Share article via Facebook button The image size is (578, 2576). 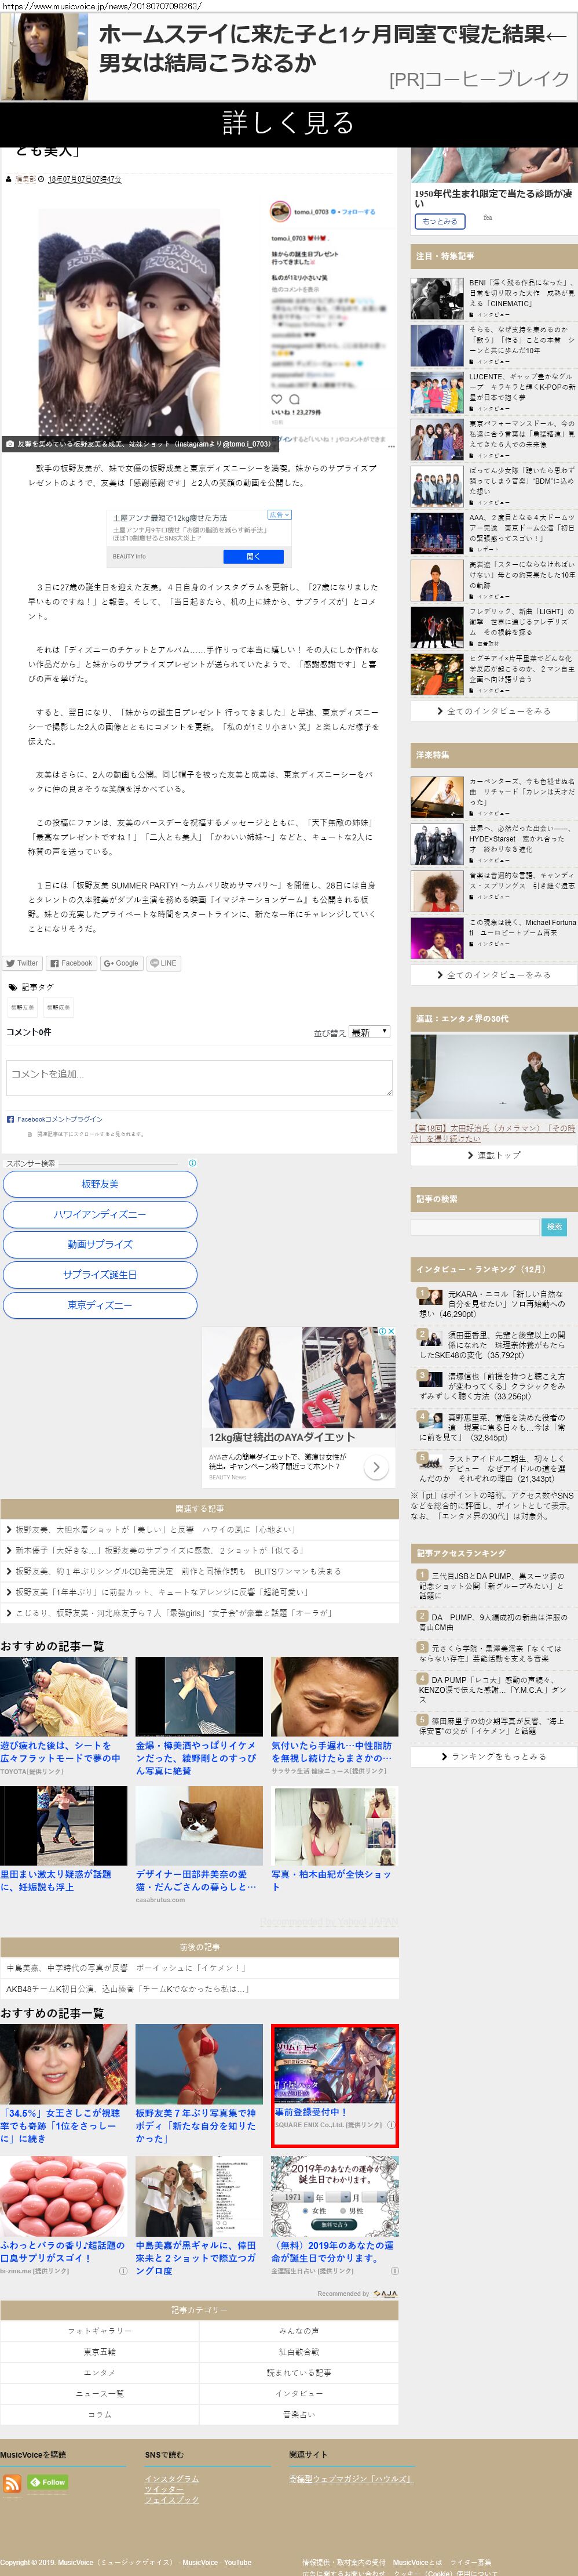(x=71, y=963)
